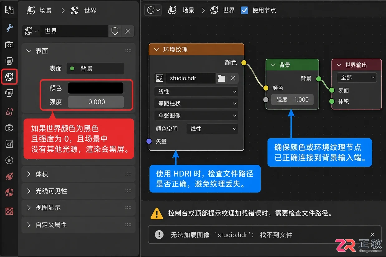
Task: Unlink studio.hdr image with the X
Action: point(233,78)
